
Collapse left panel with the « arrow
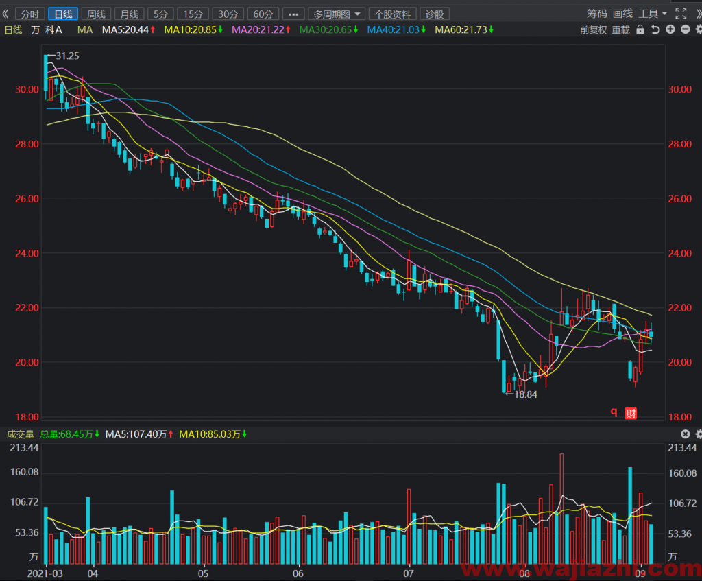[5, 14]
